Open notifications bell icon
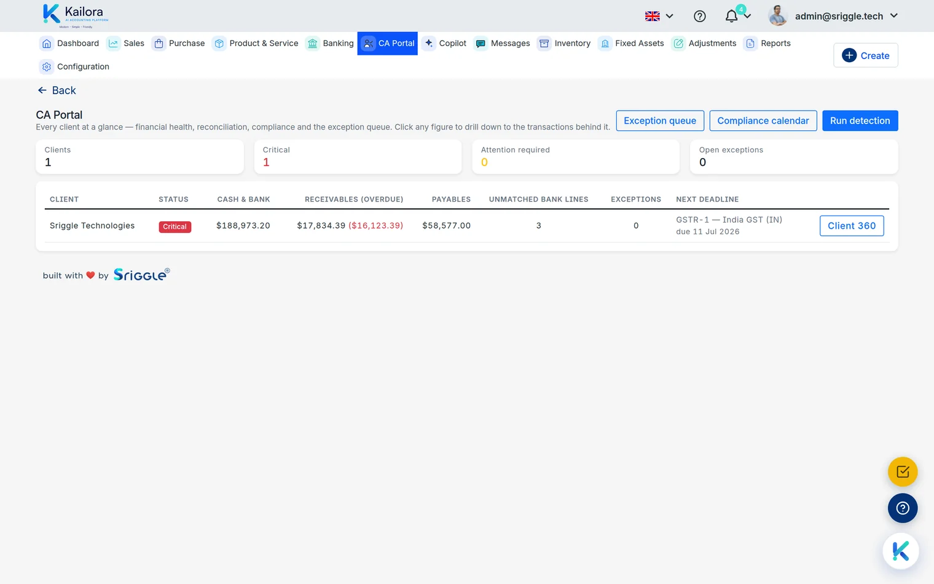This screenshot has width=934, height=584. (x=731, y=17)
